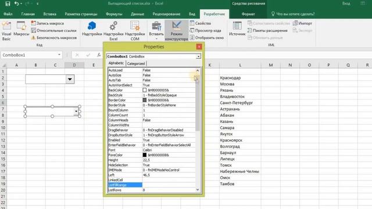Select cell with Тамбов
This screenshot has width=372, height=209.
[240, 184]
